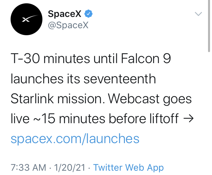Click the words Falcon 9 in tweet
Viewport: 212px width, 175px height.
pyautogui.click(x=146, y=58)
